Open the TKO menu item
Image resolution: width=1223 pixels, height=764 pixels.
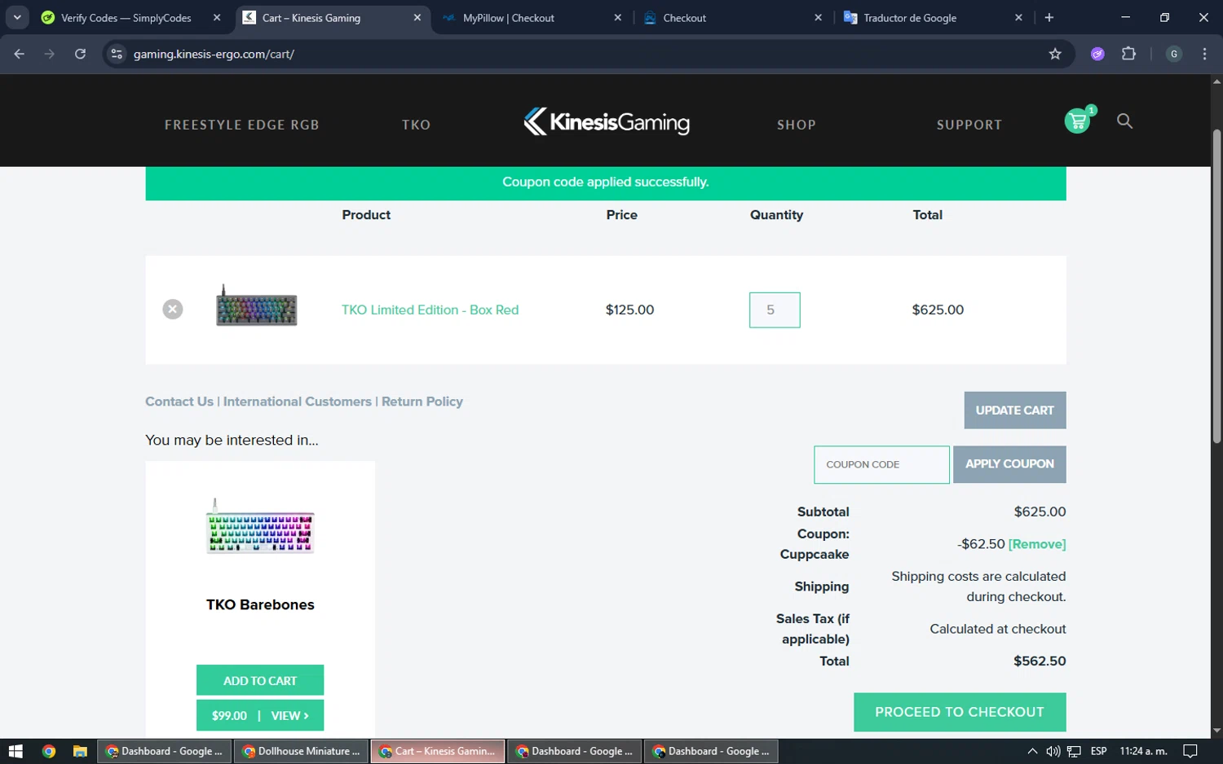click(x=416, y=125)
